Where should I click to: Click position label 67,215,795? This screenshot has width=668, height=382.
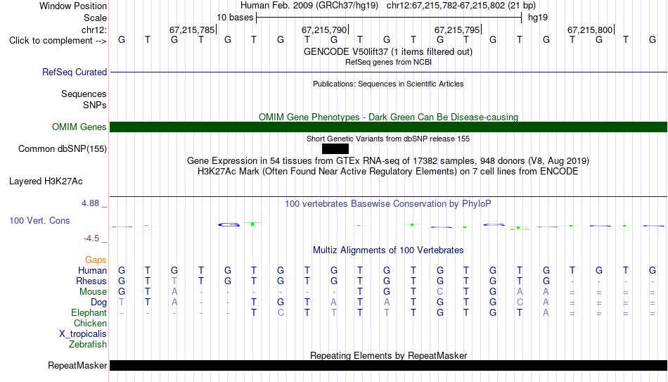(456, 30)
